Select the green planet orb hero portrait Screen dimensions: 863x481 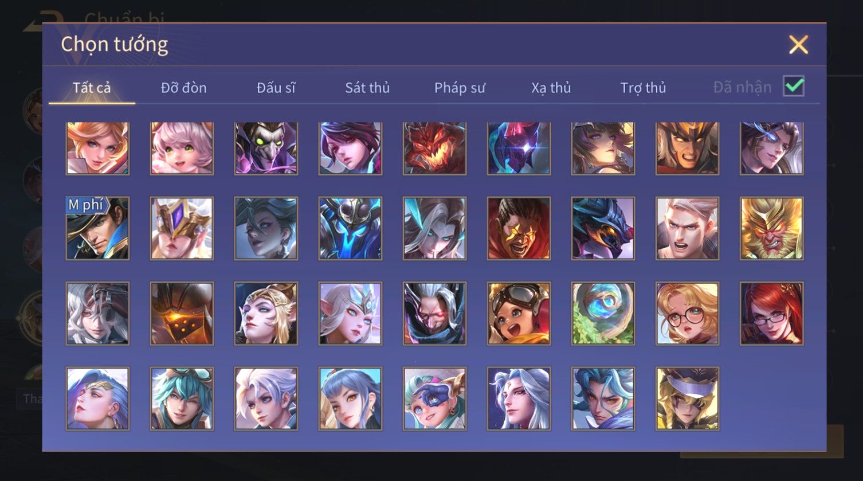tap(603, 314)
